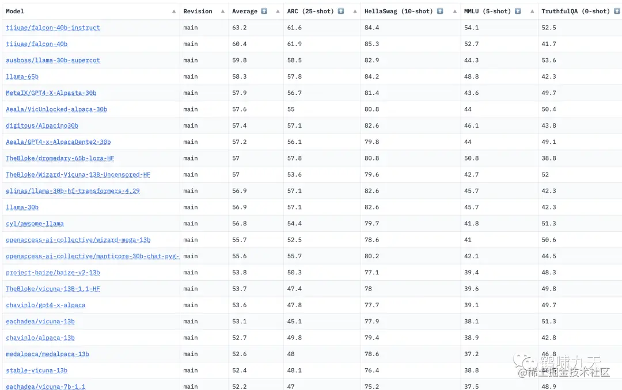Viewport: 622px width, 390px height.
Task: Open project-baize/baize-v2-13b link
Action: [53, 273]
